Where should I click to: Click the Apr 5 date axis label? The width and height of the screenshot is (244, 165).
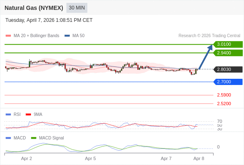[x=91, y=159]
